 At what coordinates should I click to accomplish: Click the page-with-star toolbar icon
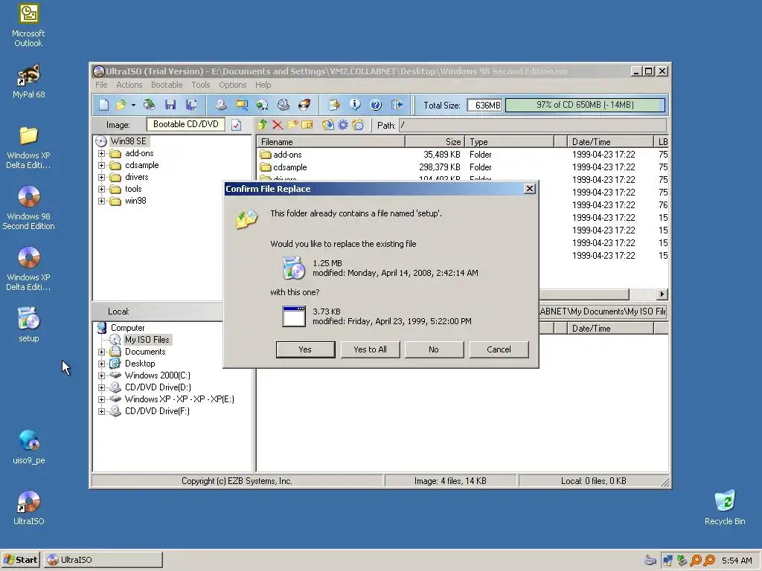click(x=334, y=105)
